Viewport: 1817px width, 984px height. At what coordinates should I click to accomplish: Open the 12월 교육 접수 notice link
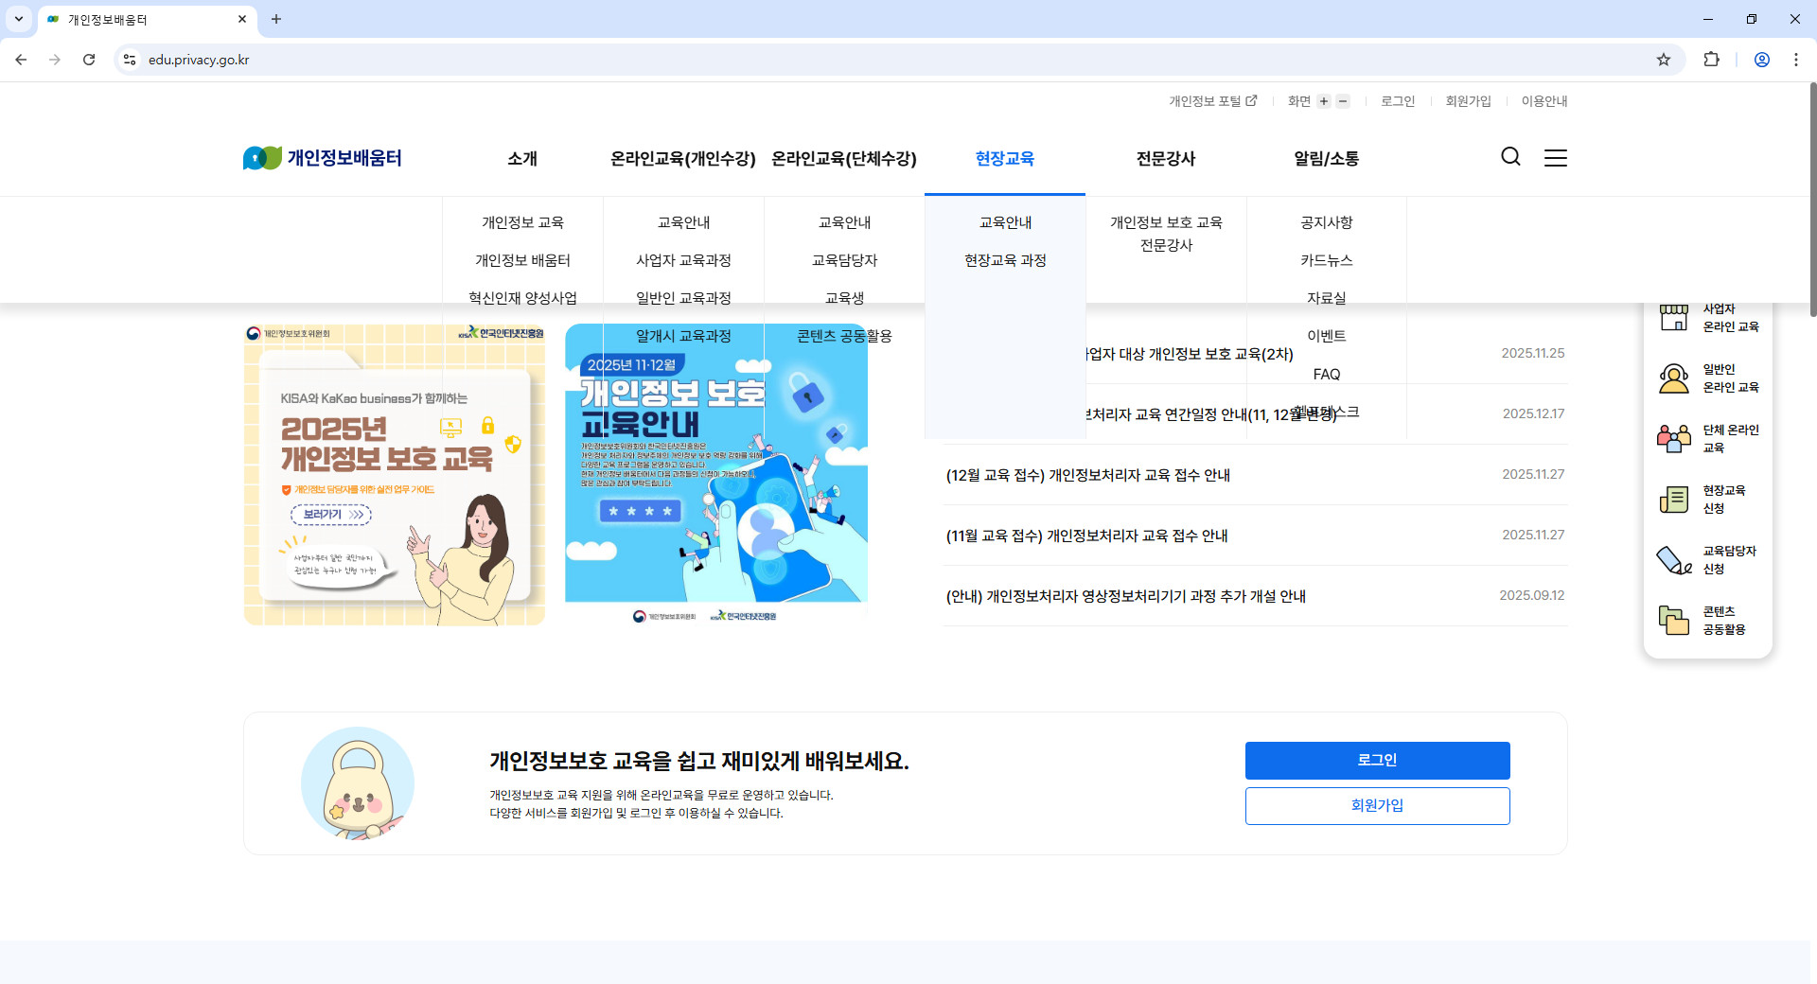[x=1088, y=475]
